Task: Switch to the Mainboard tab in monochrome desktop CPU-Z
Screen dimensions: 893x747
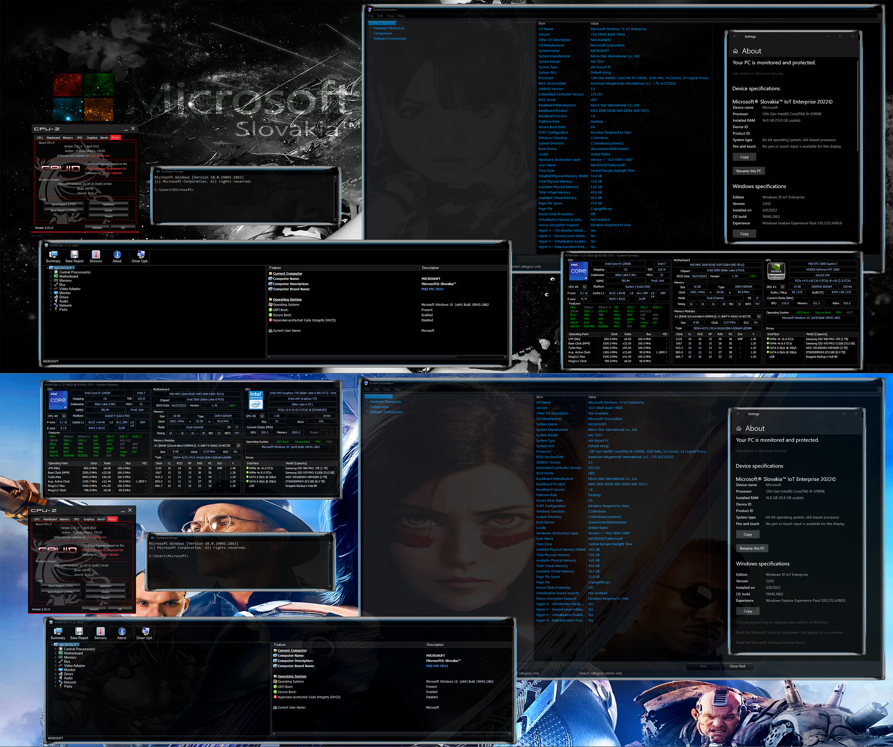Action: [x=53, y=138]
